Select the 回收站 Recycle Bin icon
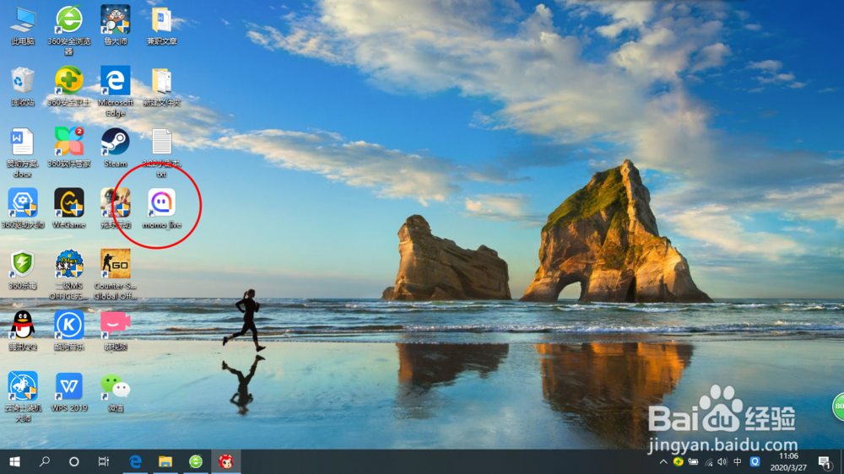The width and height of the screenshot is (844, 474). pos(23,86)
